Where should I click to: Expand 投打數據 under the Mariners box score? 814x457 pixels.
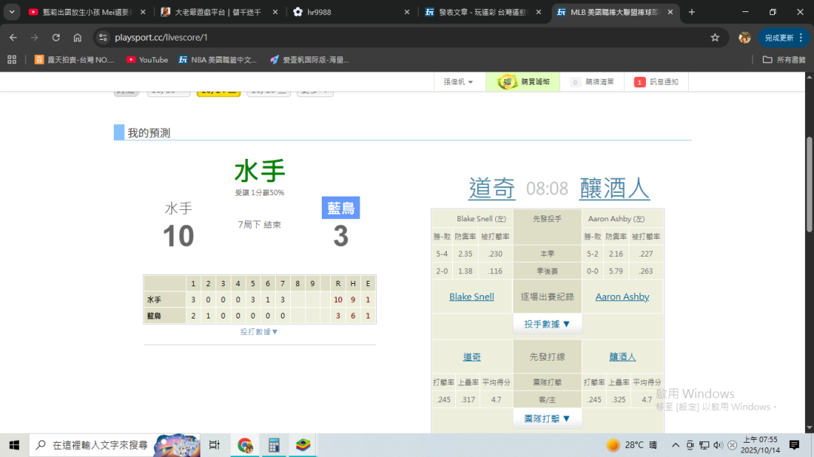click(x=259, y=332)
